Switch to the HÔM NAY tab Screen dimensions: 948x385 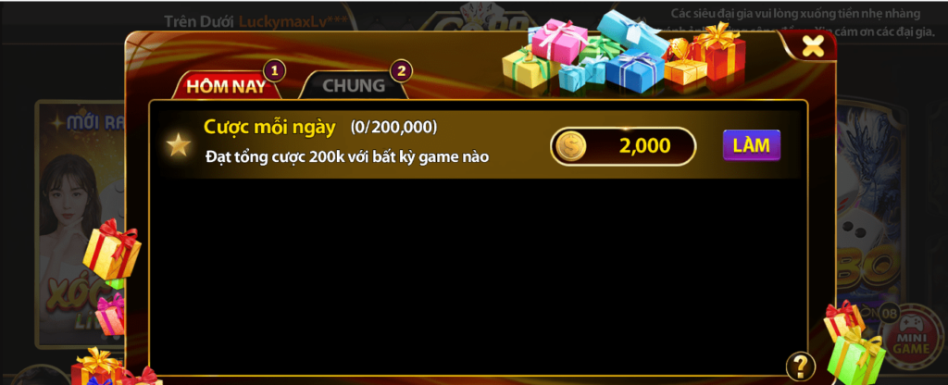pos(226,86)
